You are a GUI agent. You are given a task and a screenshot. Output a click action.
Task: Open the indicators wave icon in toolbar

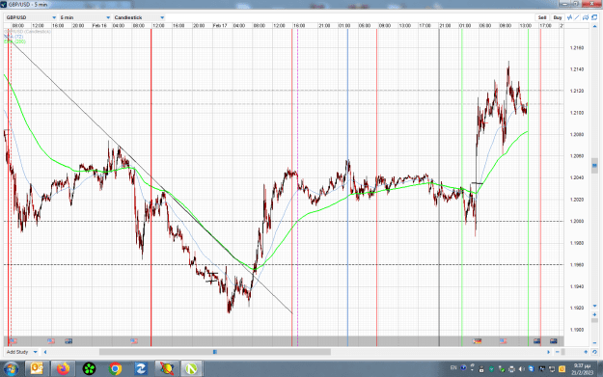[x=569, y=17]
